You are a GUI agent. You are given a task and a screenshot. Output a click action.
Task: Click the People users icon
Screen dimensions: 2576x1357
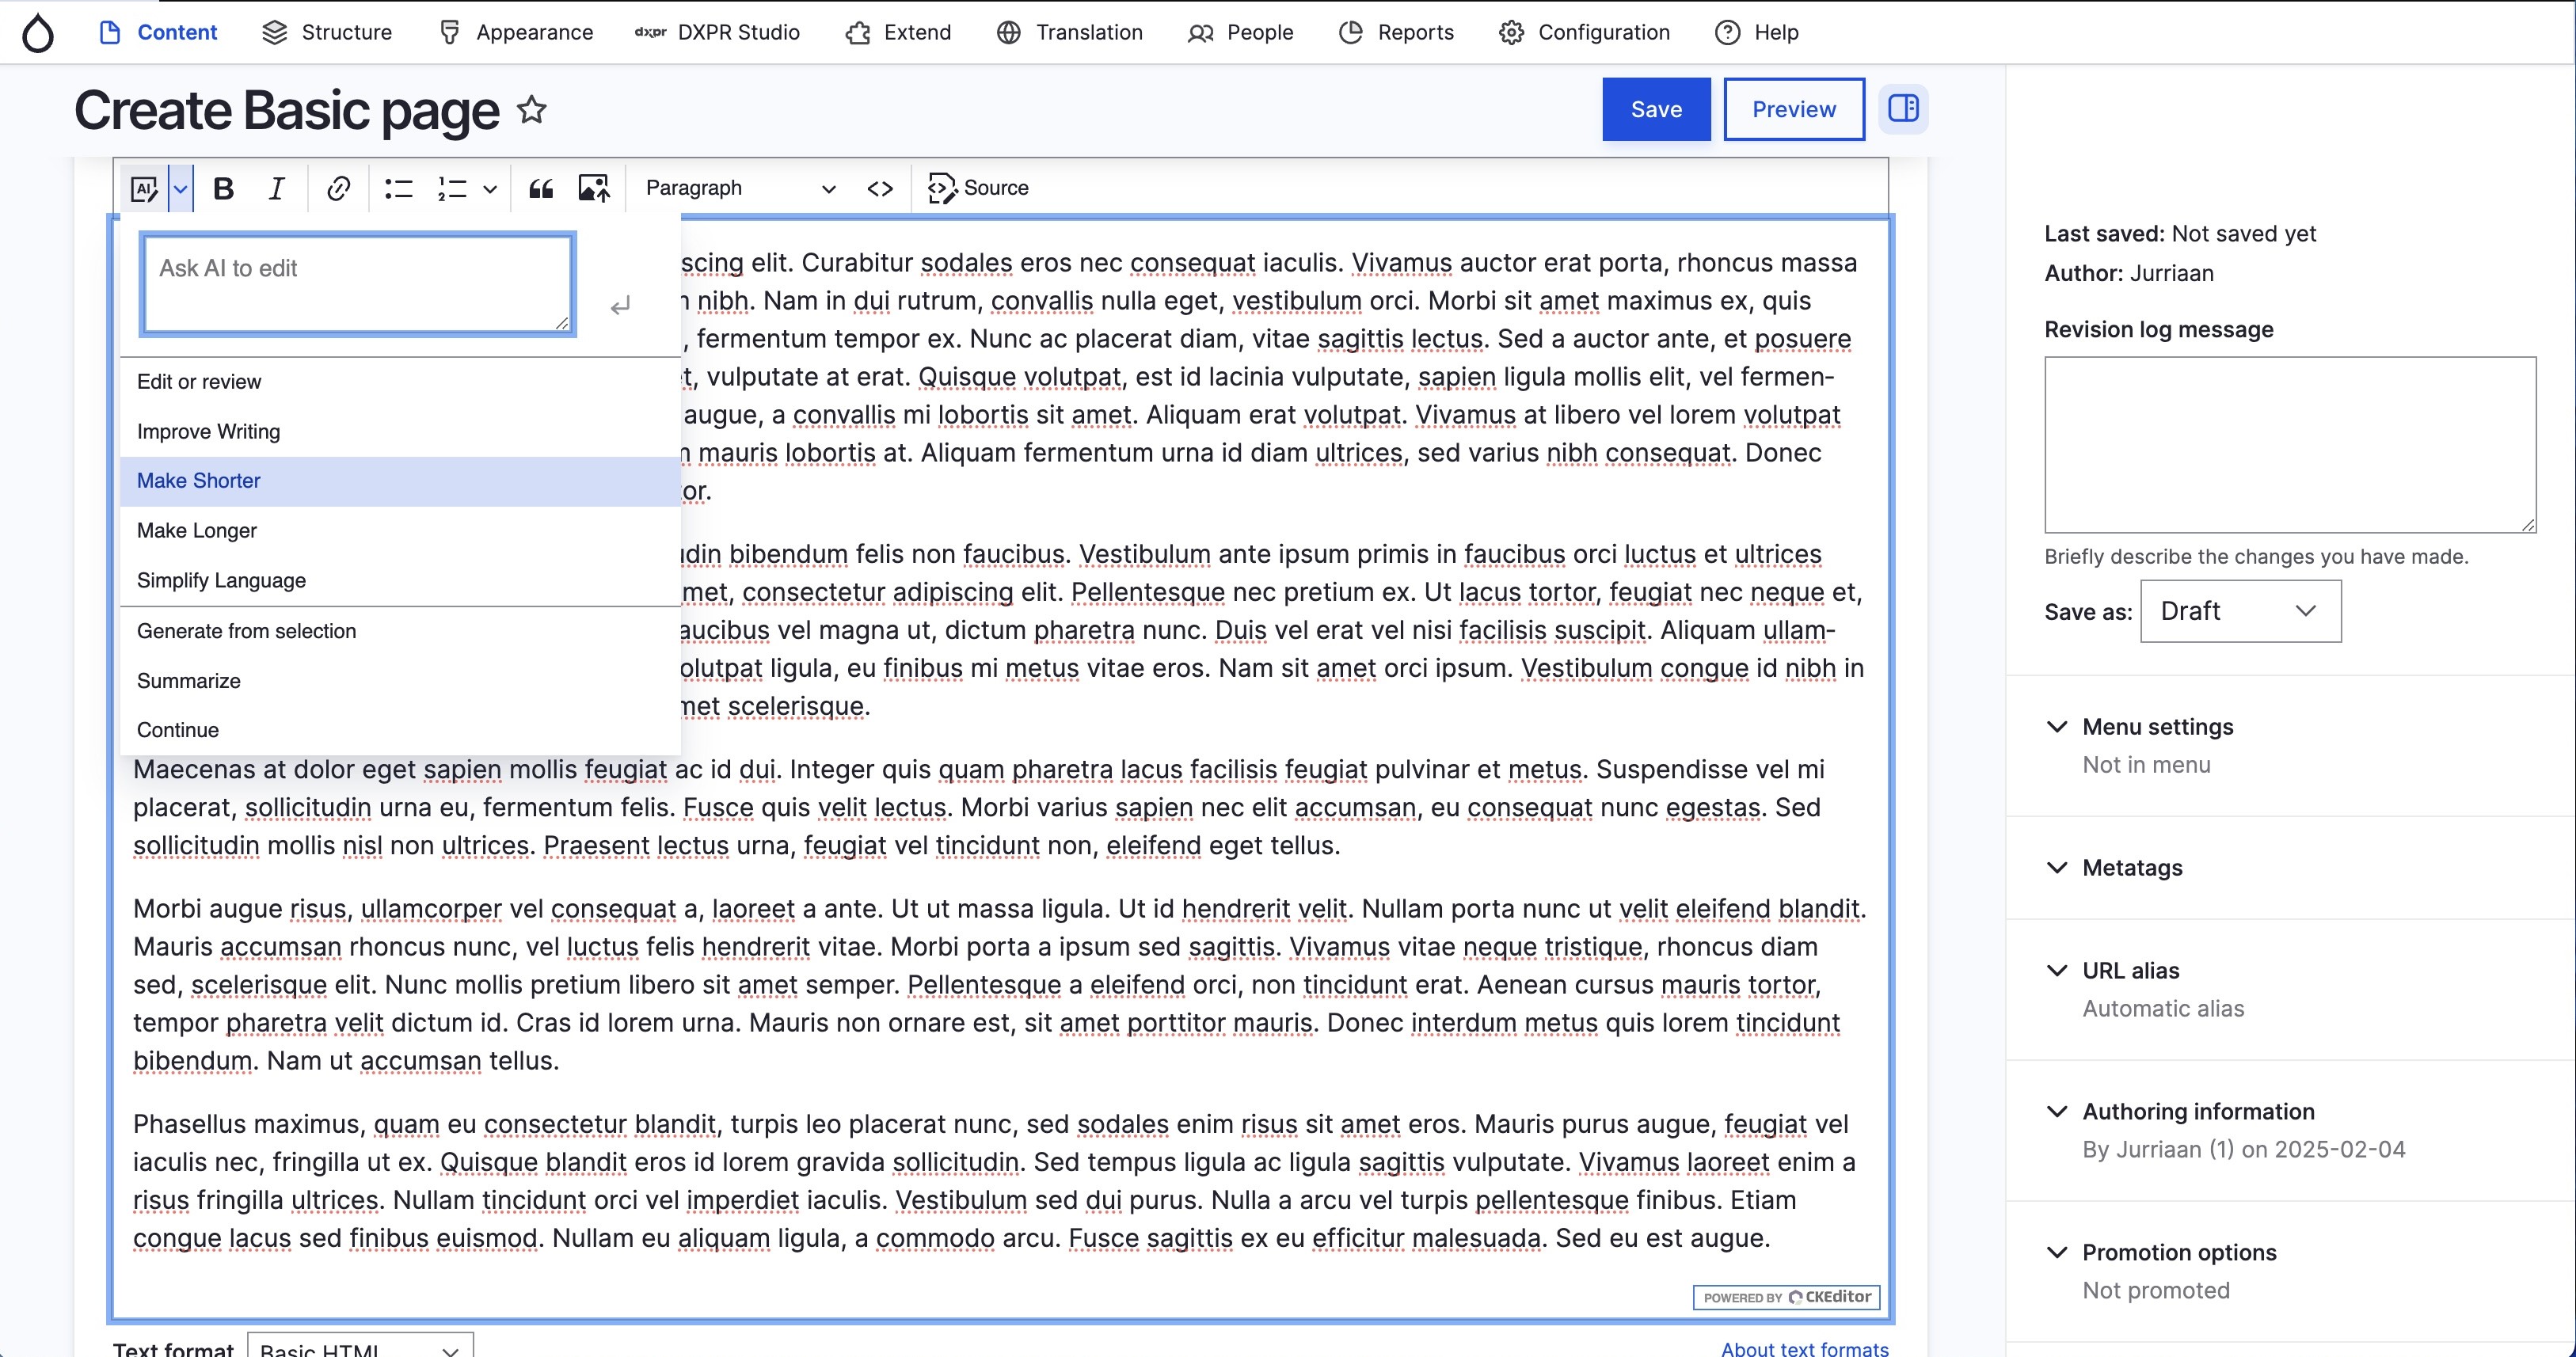[1200, 33]
